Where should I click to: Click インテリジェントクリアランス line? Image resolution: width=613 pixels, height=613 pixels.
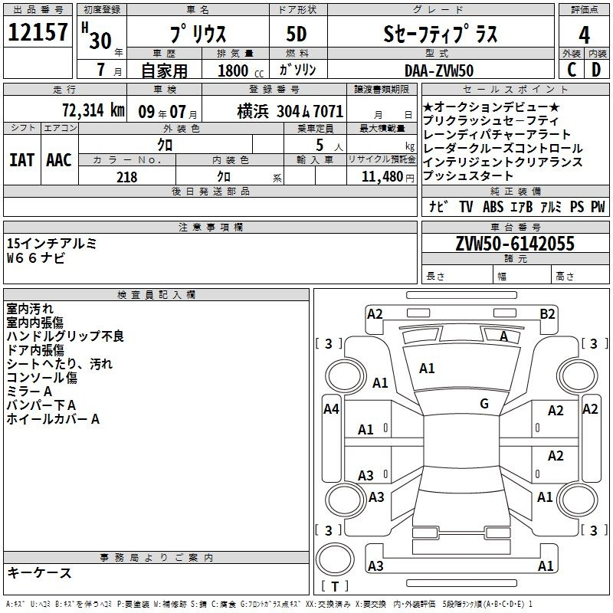click(503, 162)
